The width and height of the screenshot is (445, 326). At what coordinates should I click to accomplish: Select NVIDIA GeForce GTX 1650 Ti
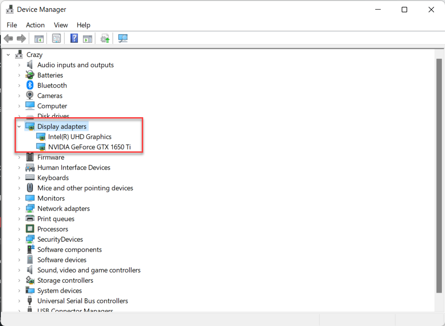click(x=89, y=147)
